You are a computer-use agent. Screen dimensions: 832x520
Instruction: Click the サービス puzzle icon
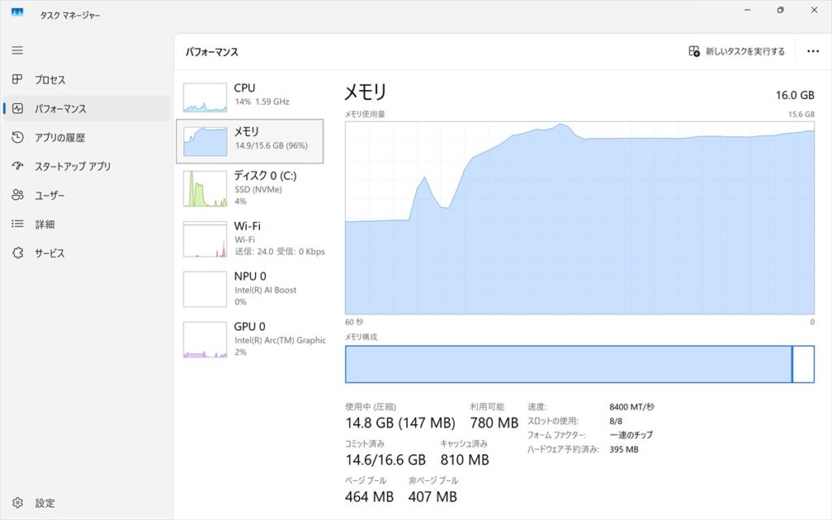tap(18, 253)
